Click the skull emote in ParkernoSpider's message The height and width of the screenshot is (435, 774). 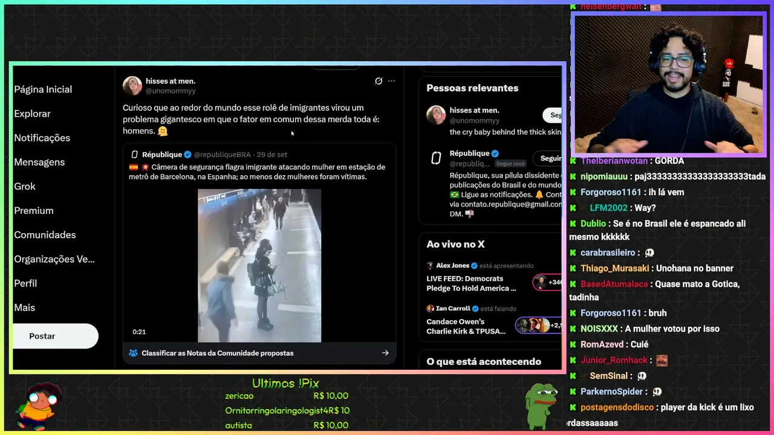[x=657, y=391]
